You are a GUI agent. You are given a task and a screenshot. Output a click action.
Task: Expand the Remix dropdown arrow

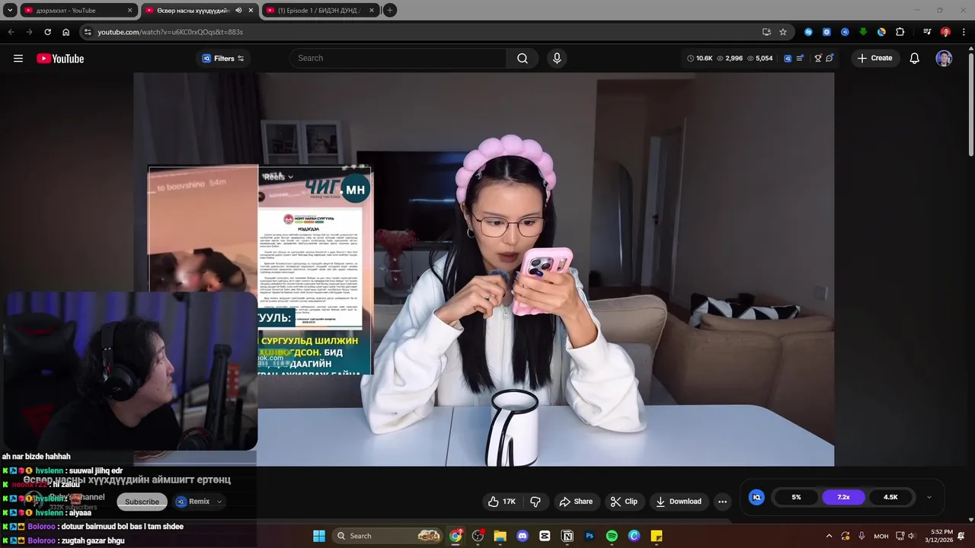[x=219, y=502]
